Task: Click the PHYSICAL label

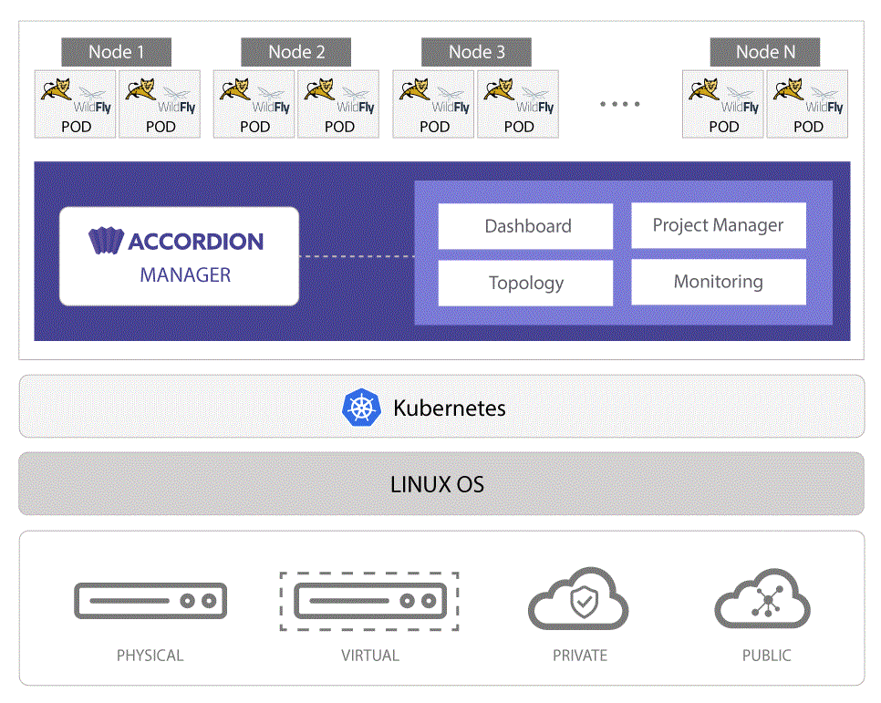Action: coord(150,656)
